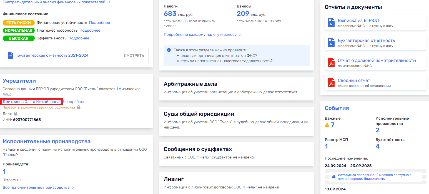Viewport: 429px width, 194px height.
Task: Click link icon before founder's подробнее
Action: tap(63, 102)
